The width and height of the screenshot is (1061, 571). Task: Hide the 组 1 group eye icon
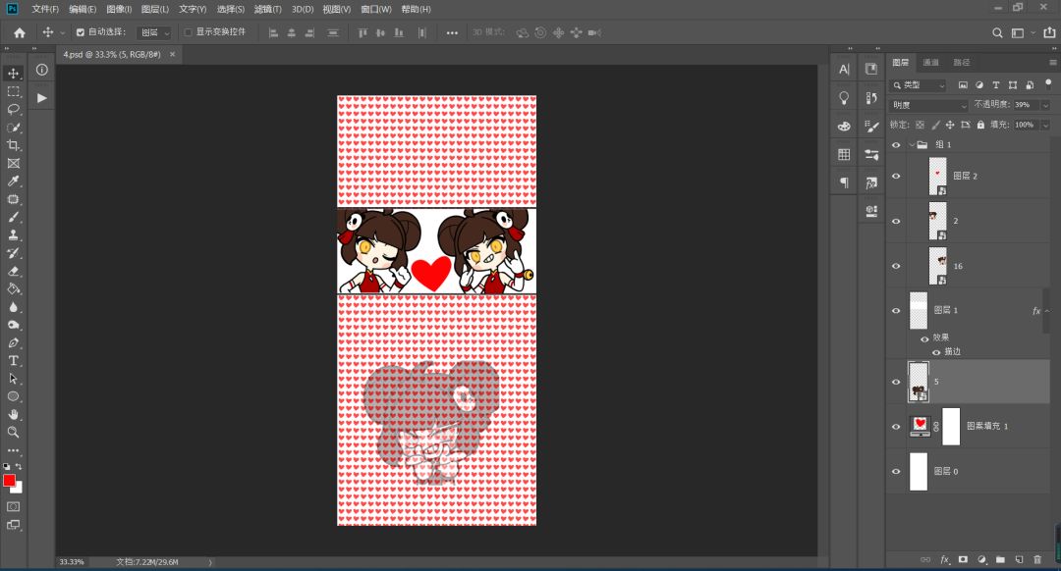[x=896, y=145]
